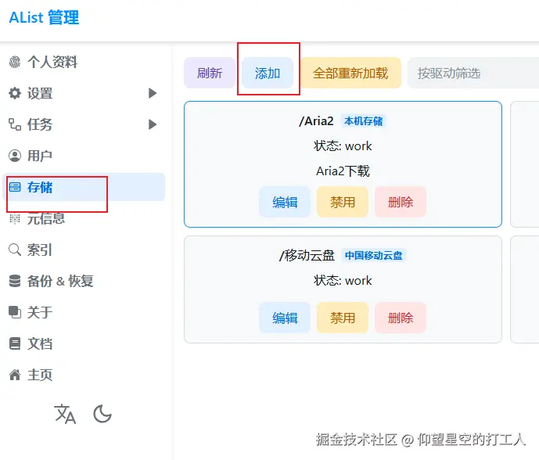Click the fingerprint icon beside 个人资料
This screenshot has width=539, height=460.
[15, 63]
